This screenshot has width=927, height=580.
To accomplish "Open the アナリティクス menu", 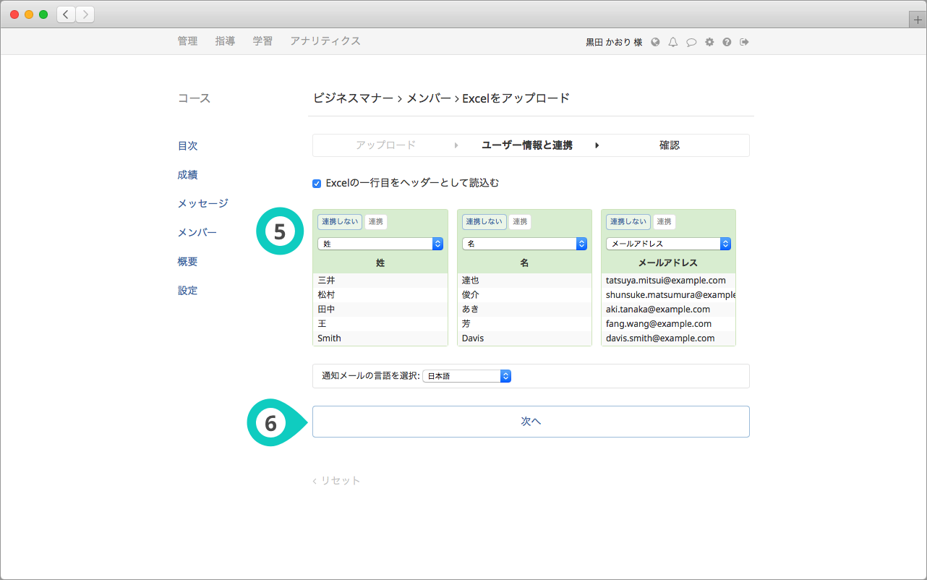I will [x=325, y=41].
